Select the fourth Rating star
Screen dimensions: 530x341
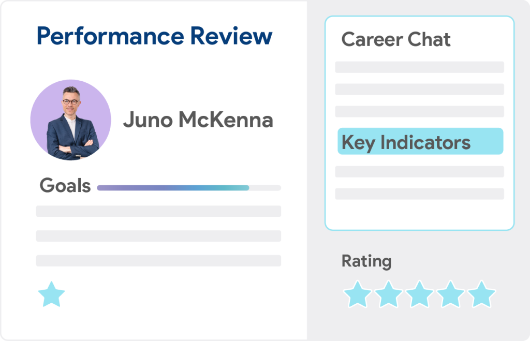coord(451,294)
